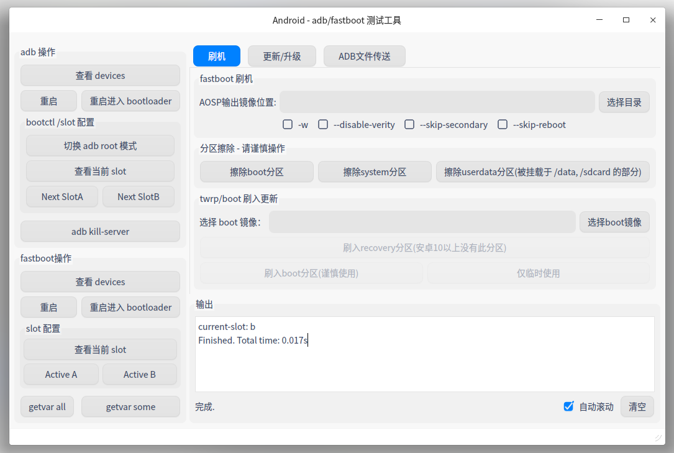The height and width of the screenshot is (453, 674).
Task: Click the Active B button
Action: [139, 374]
